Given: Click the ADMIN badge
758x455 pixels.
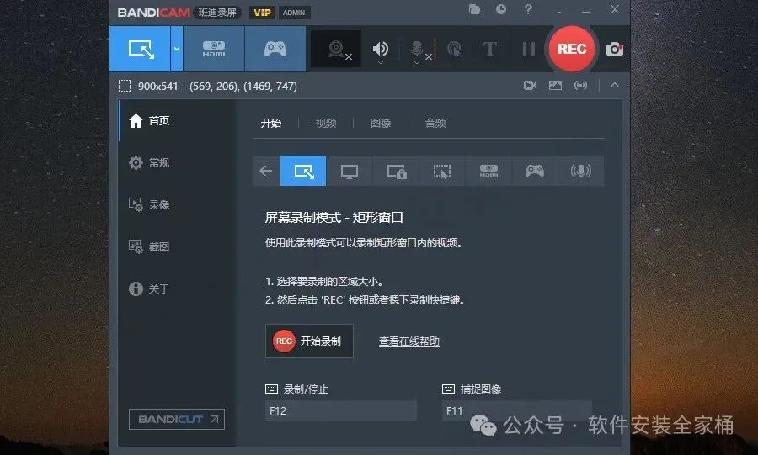Looking at the screenshot, I should pyautogui.click(x=294, y=13).
